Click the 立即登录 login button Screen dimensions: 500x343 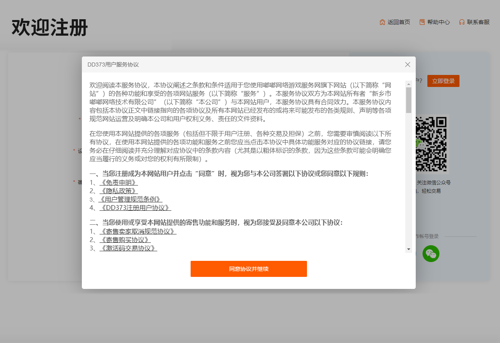(443, 81)
